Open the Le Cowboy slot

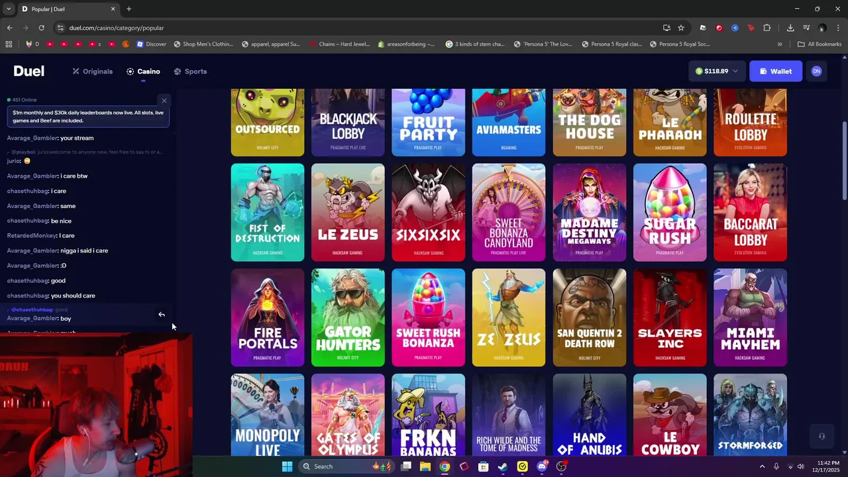coord(670,415)
